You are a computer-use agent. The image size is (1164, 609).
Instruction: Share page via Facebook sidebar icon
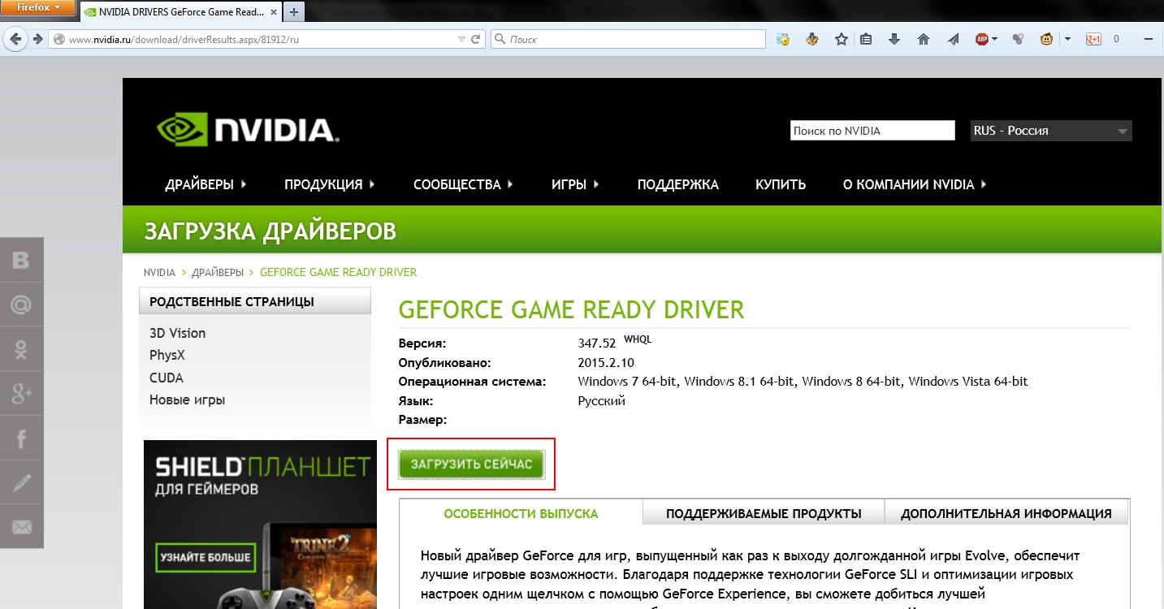click(22, 439)
